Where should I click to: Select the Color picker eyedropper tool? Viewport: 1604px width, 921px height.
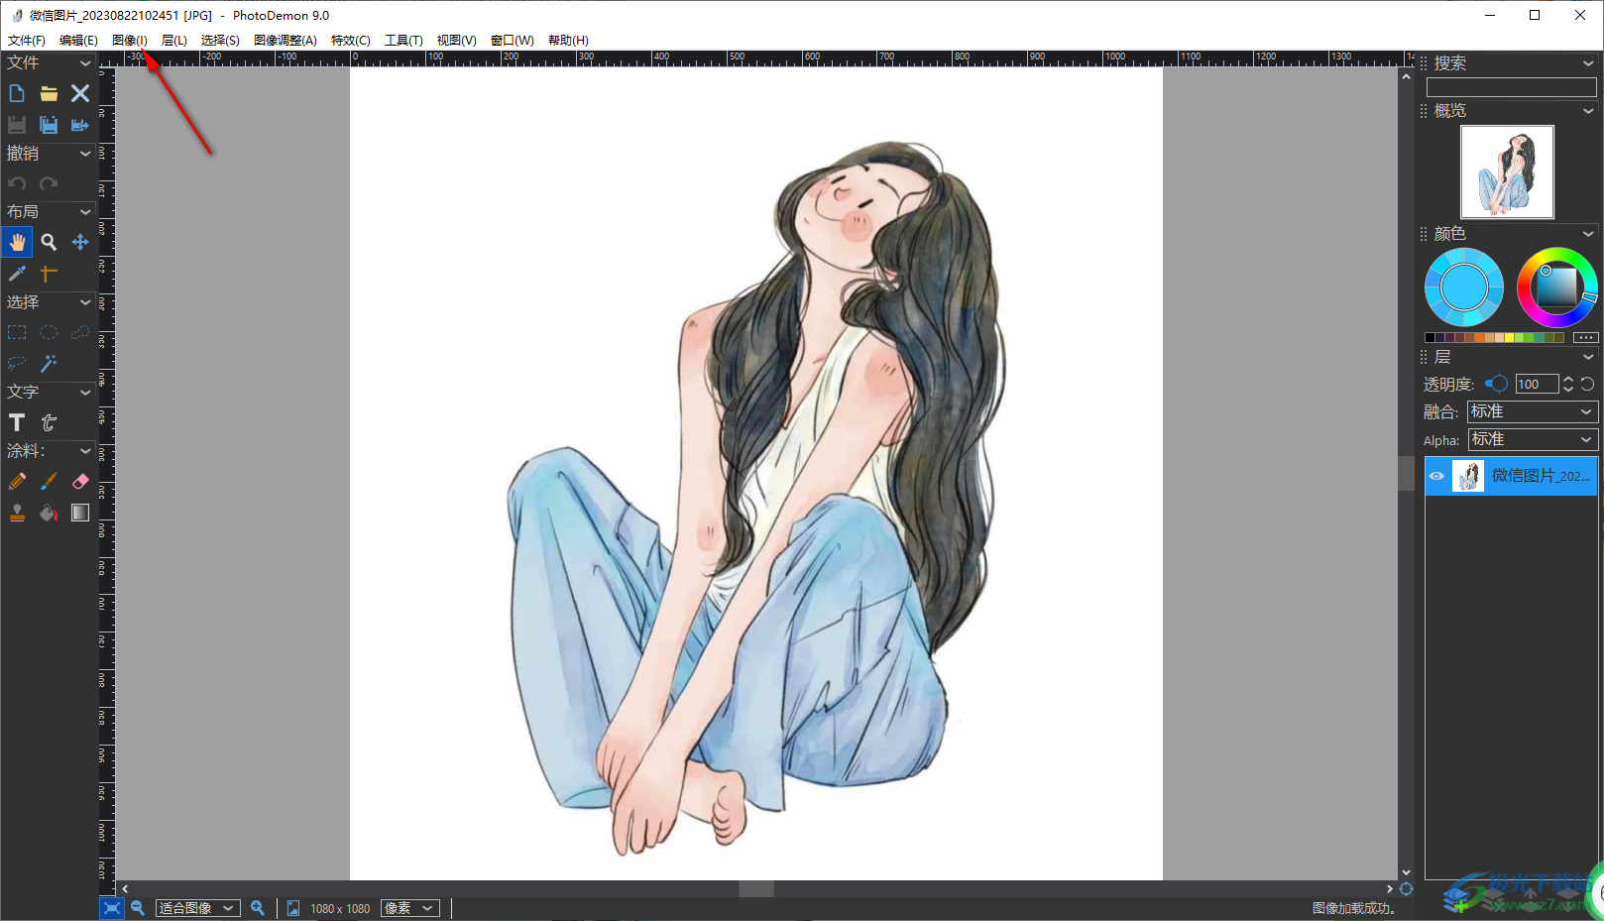click(x=17, y=274)
